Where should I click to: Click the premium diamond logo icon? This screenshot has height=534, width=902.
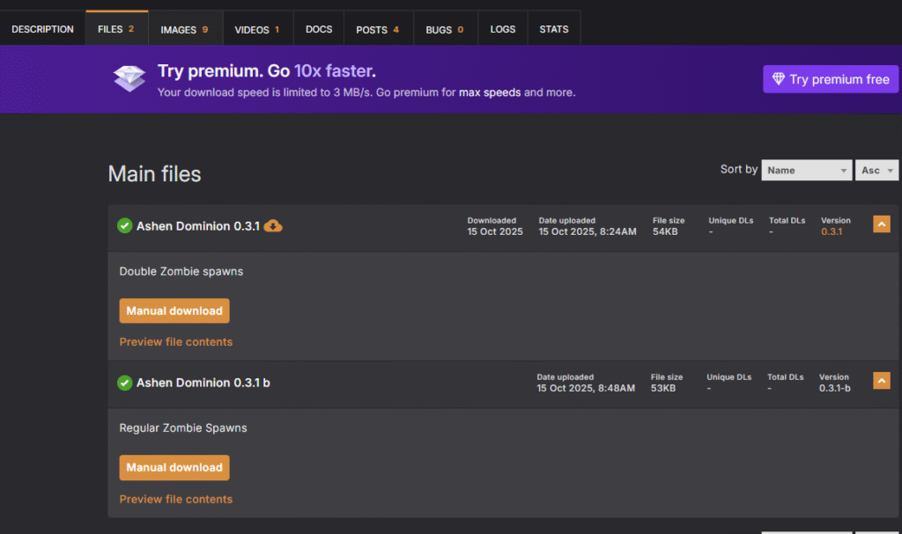click(129, 79)
